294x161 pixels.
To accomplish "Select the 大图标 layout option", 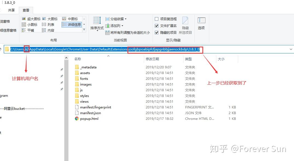I will tap(50, 19).
